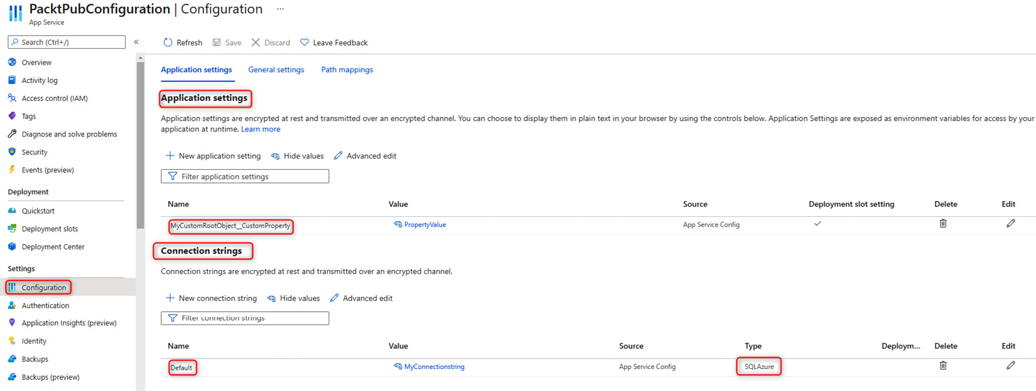Click New application setting

tap(213, 156)
